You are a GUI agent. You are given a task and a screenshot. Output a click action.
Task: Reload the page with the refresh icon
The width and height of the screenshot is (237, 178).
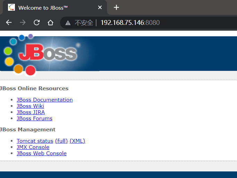(36, 22)
